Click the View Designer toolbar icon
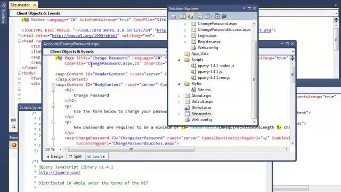The image size is (341, 192). click(207, 16)
